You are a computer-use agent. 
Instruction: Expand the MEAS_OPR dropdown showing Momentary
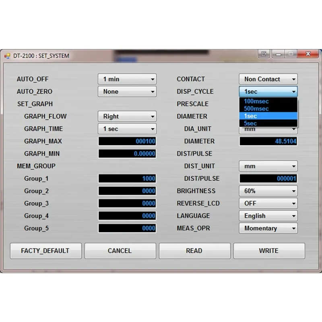268,229
